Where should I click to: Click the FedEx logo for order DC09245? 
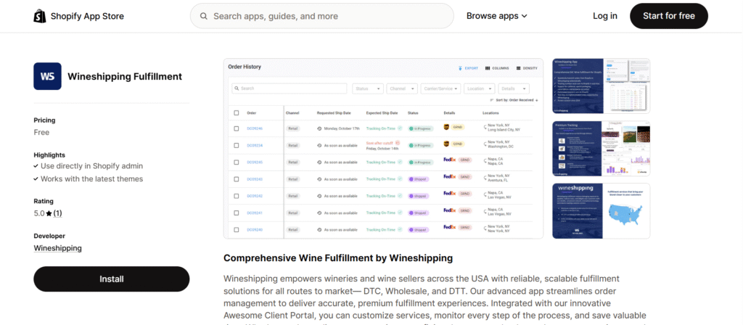pyautogui.click(x=447, y=162)
